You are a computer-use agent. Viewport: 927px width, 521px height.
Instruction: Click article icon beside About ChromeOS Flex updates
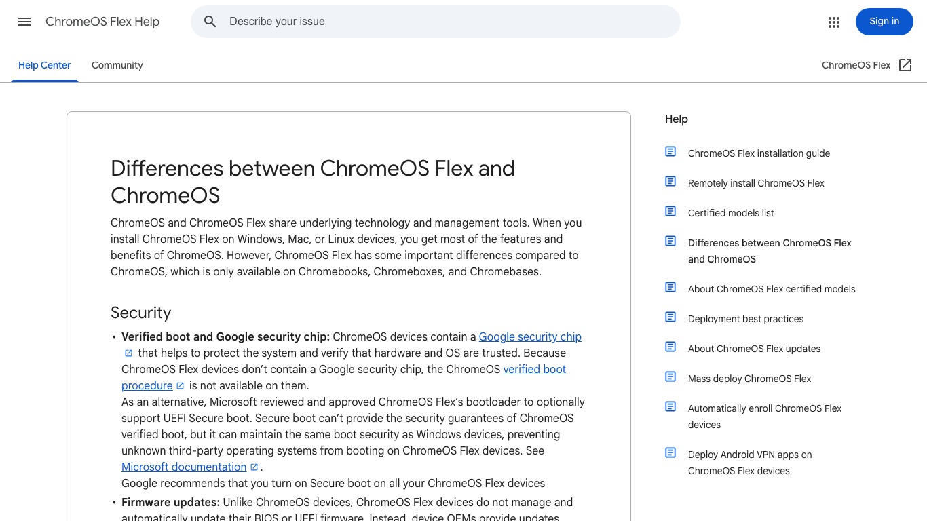click(670, 347)
